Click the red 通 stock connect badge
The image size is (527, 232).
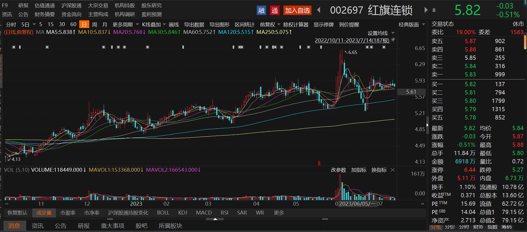pos(275,11)
